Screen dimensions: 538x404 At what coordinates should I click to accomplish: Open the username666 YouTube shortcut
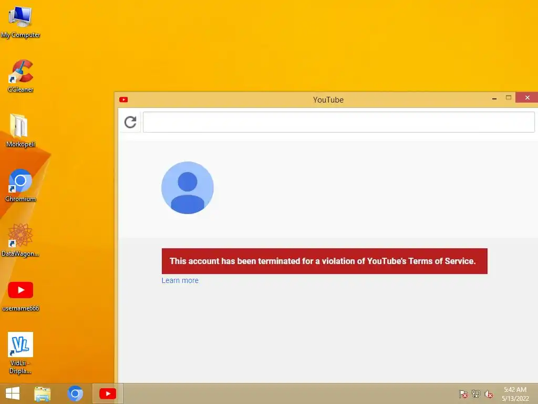[20, 296]
